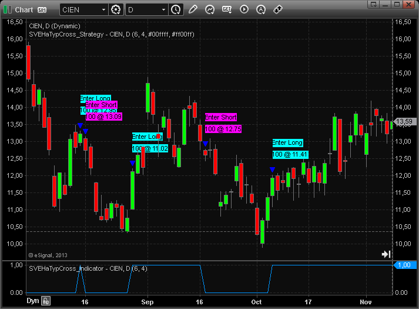Image resolution: width=419 pixels, height=309 pixels.
Task: Open the Chart title menu
Action: click(x=24, y=10)
